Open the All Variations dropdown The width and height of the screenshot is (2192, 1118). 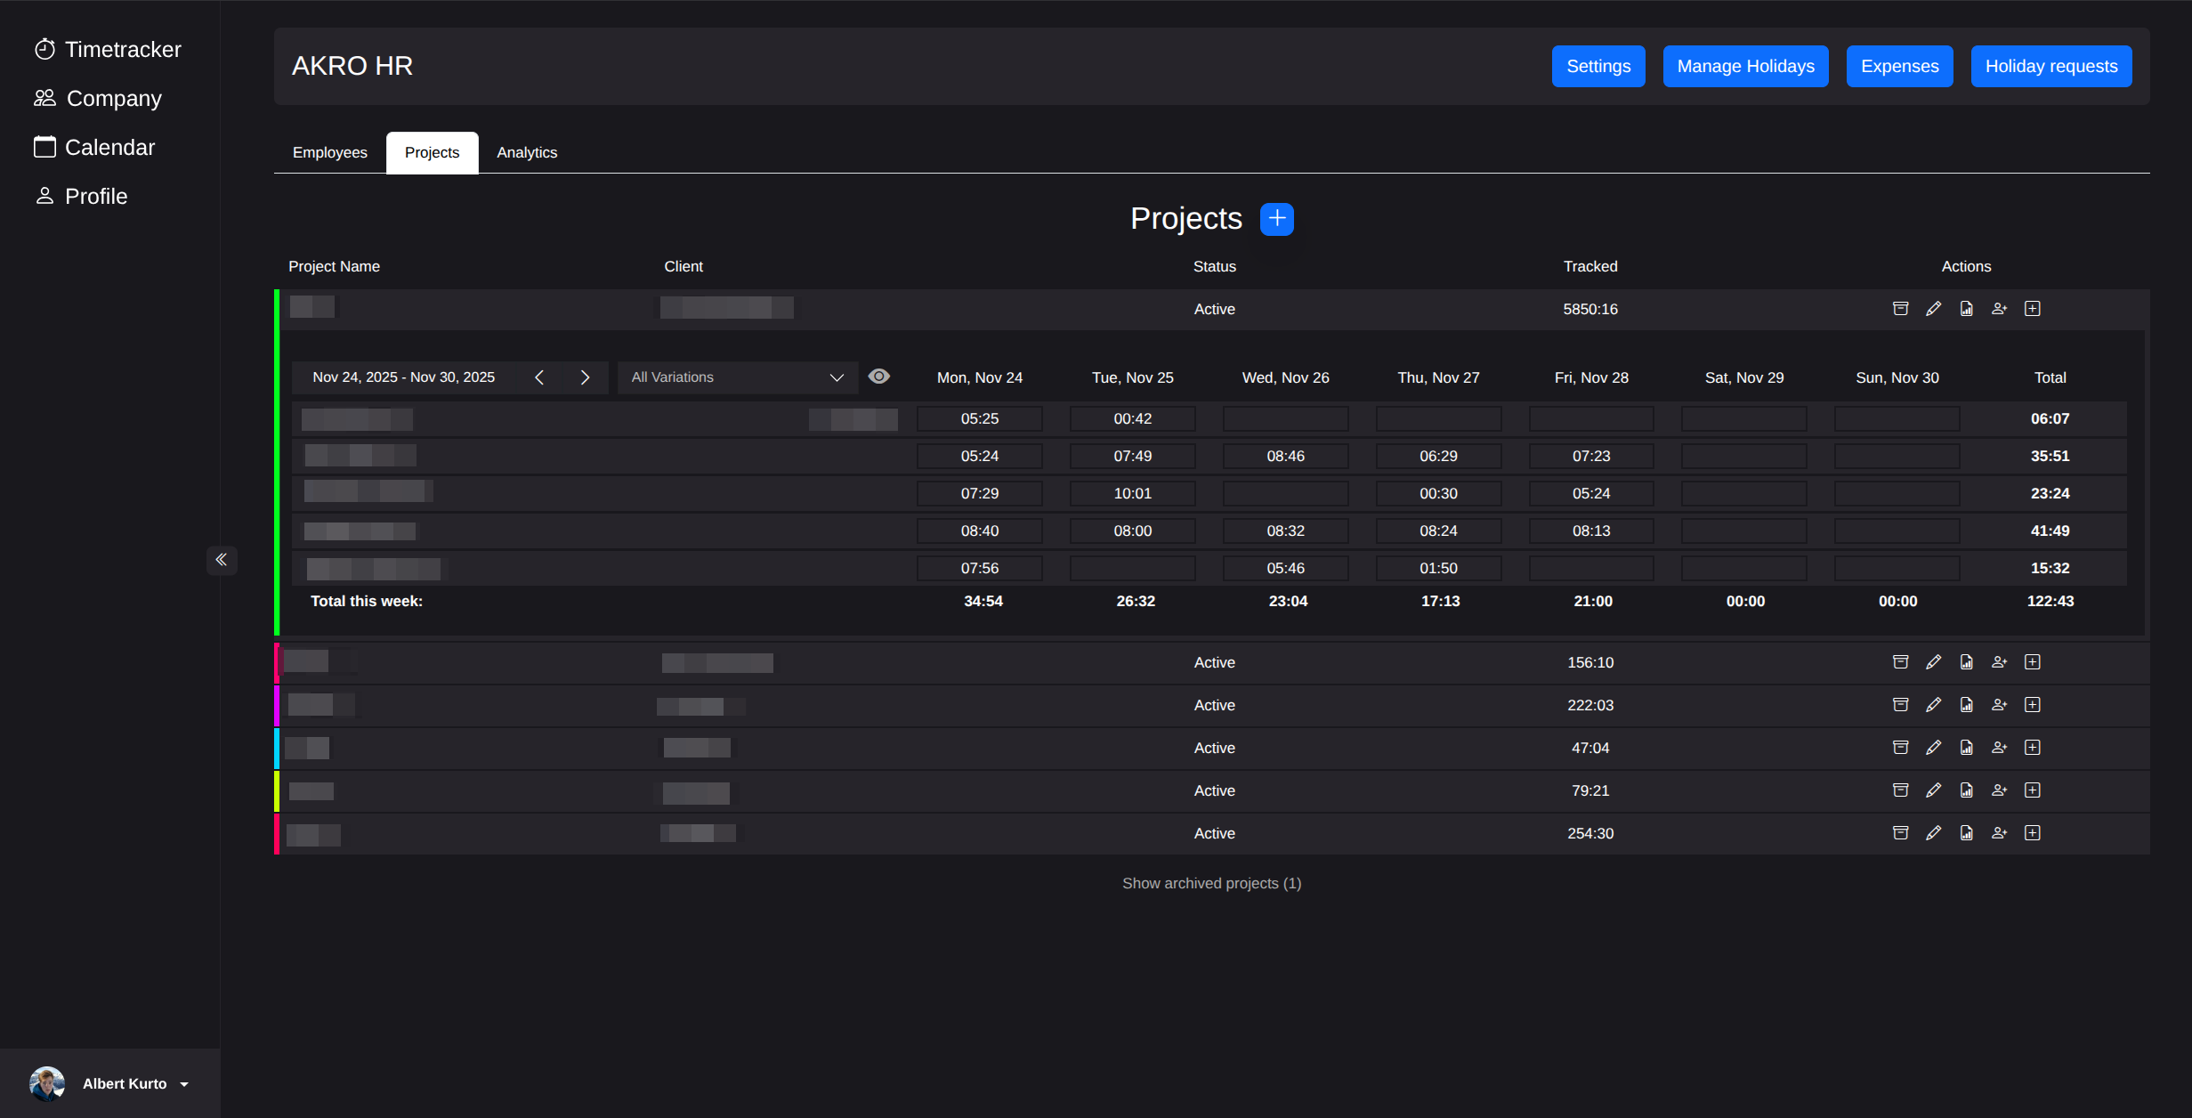coord(737,377)
